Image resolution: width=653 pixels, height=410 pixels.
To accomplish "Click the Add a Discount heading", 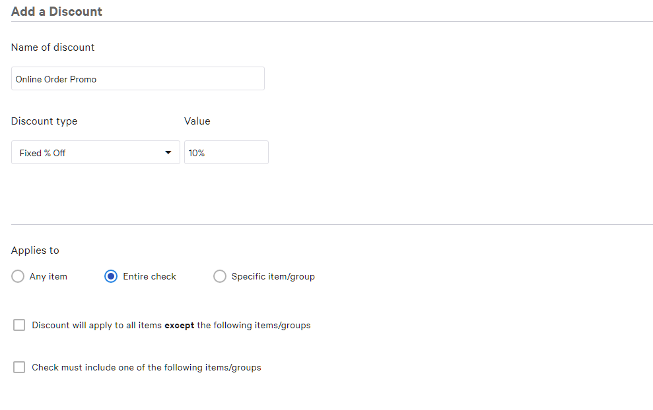I will 57,11.
